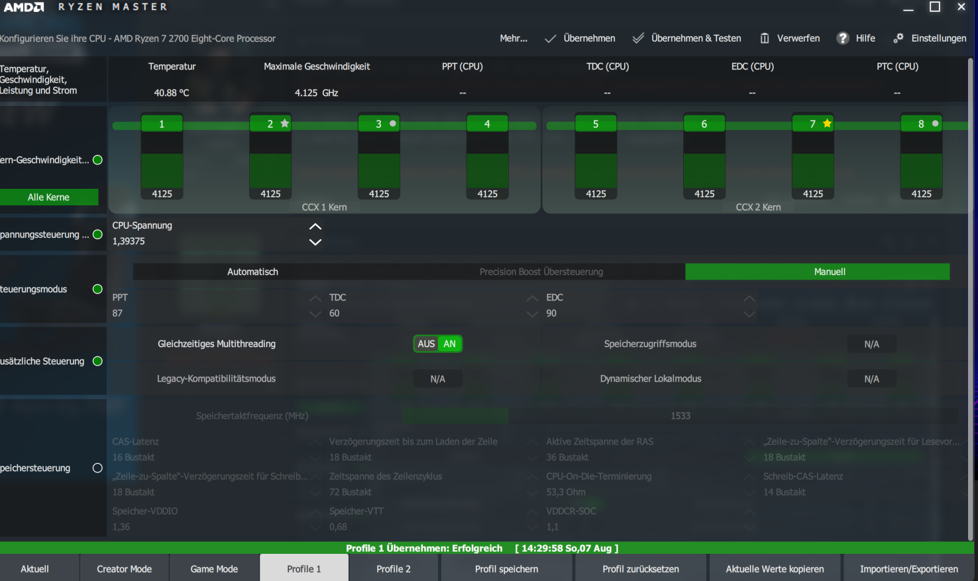Click maximum speed value 4.125 GHz

pos(317,93)
